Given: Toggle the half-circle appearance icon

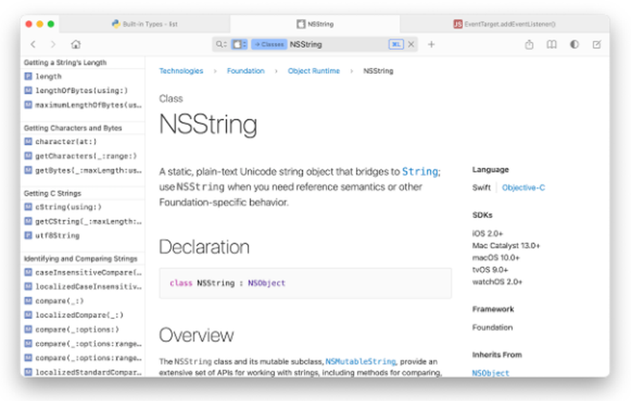Looking at the screenshot, I should 574,44.
